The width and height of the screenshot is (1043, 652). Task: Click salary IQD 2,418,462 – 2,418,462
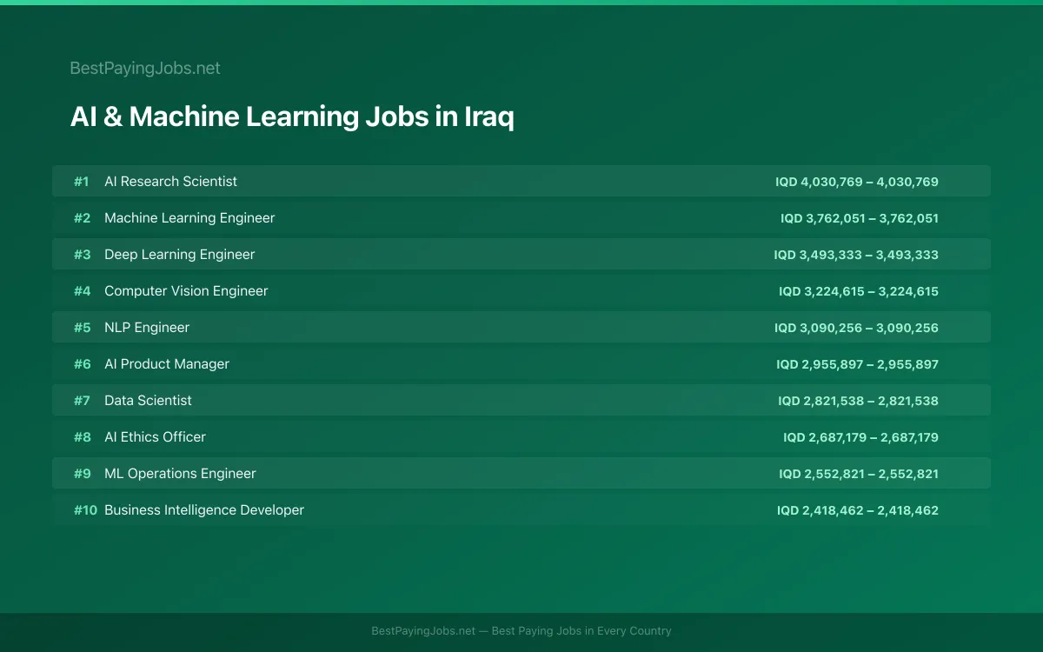coord(858,510)
